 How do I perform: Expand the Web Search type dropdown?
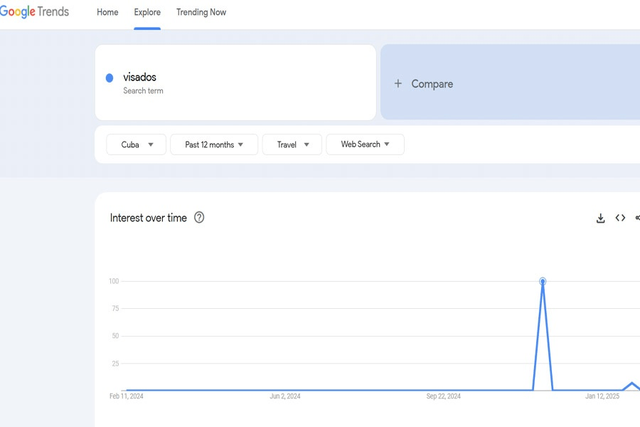[365, 144]
